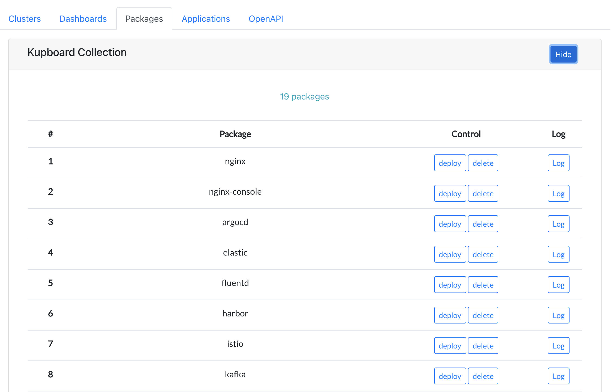Open the Clusters tab
Screen dimensions: 613x392
[x=24, y=19]
